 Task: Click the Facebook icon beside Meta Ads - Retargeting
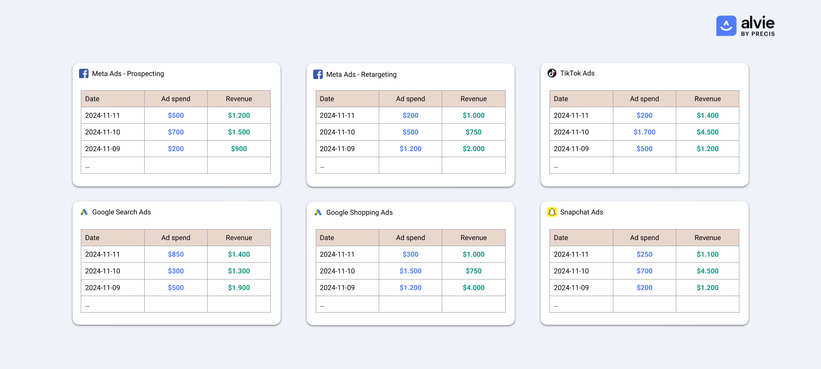(318, 74)
